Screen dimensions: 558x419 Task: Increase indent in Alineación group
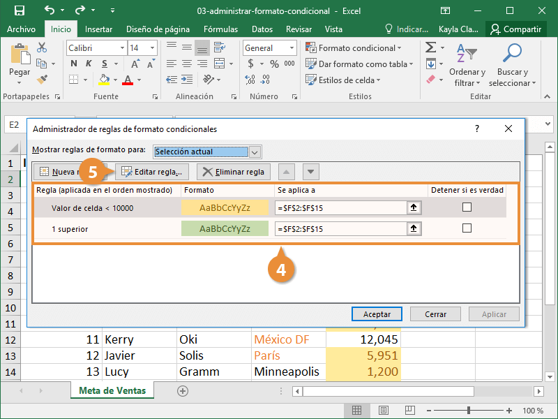[x=187, y=79]
